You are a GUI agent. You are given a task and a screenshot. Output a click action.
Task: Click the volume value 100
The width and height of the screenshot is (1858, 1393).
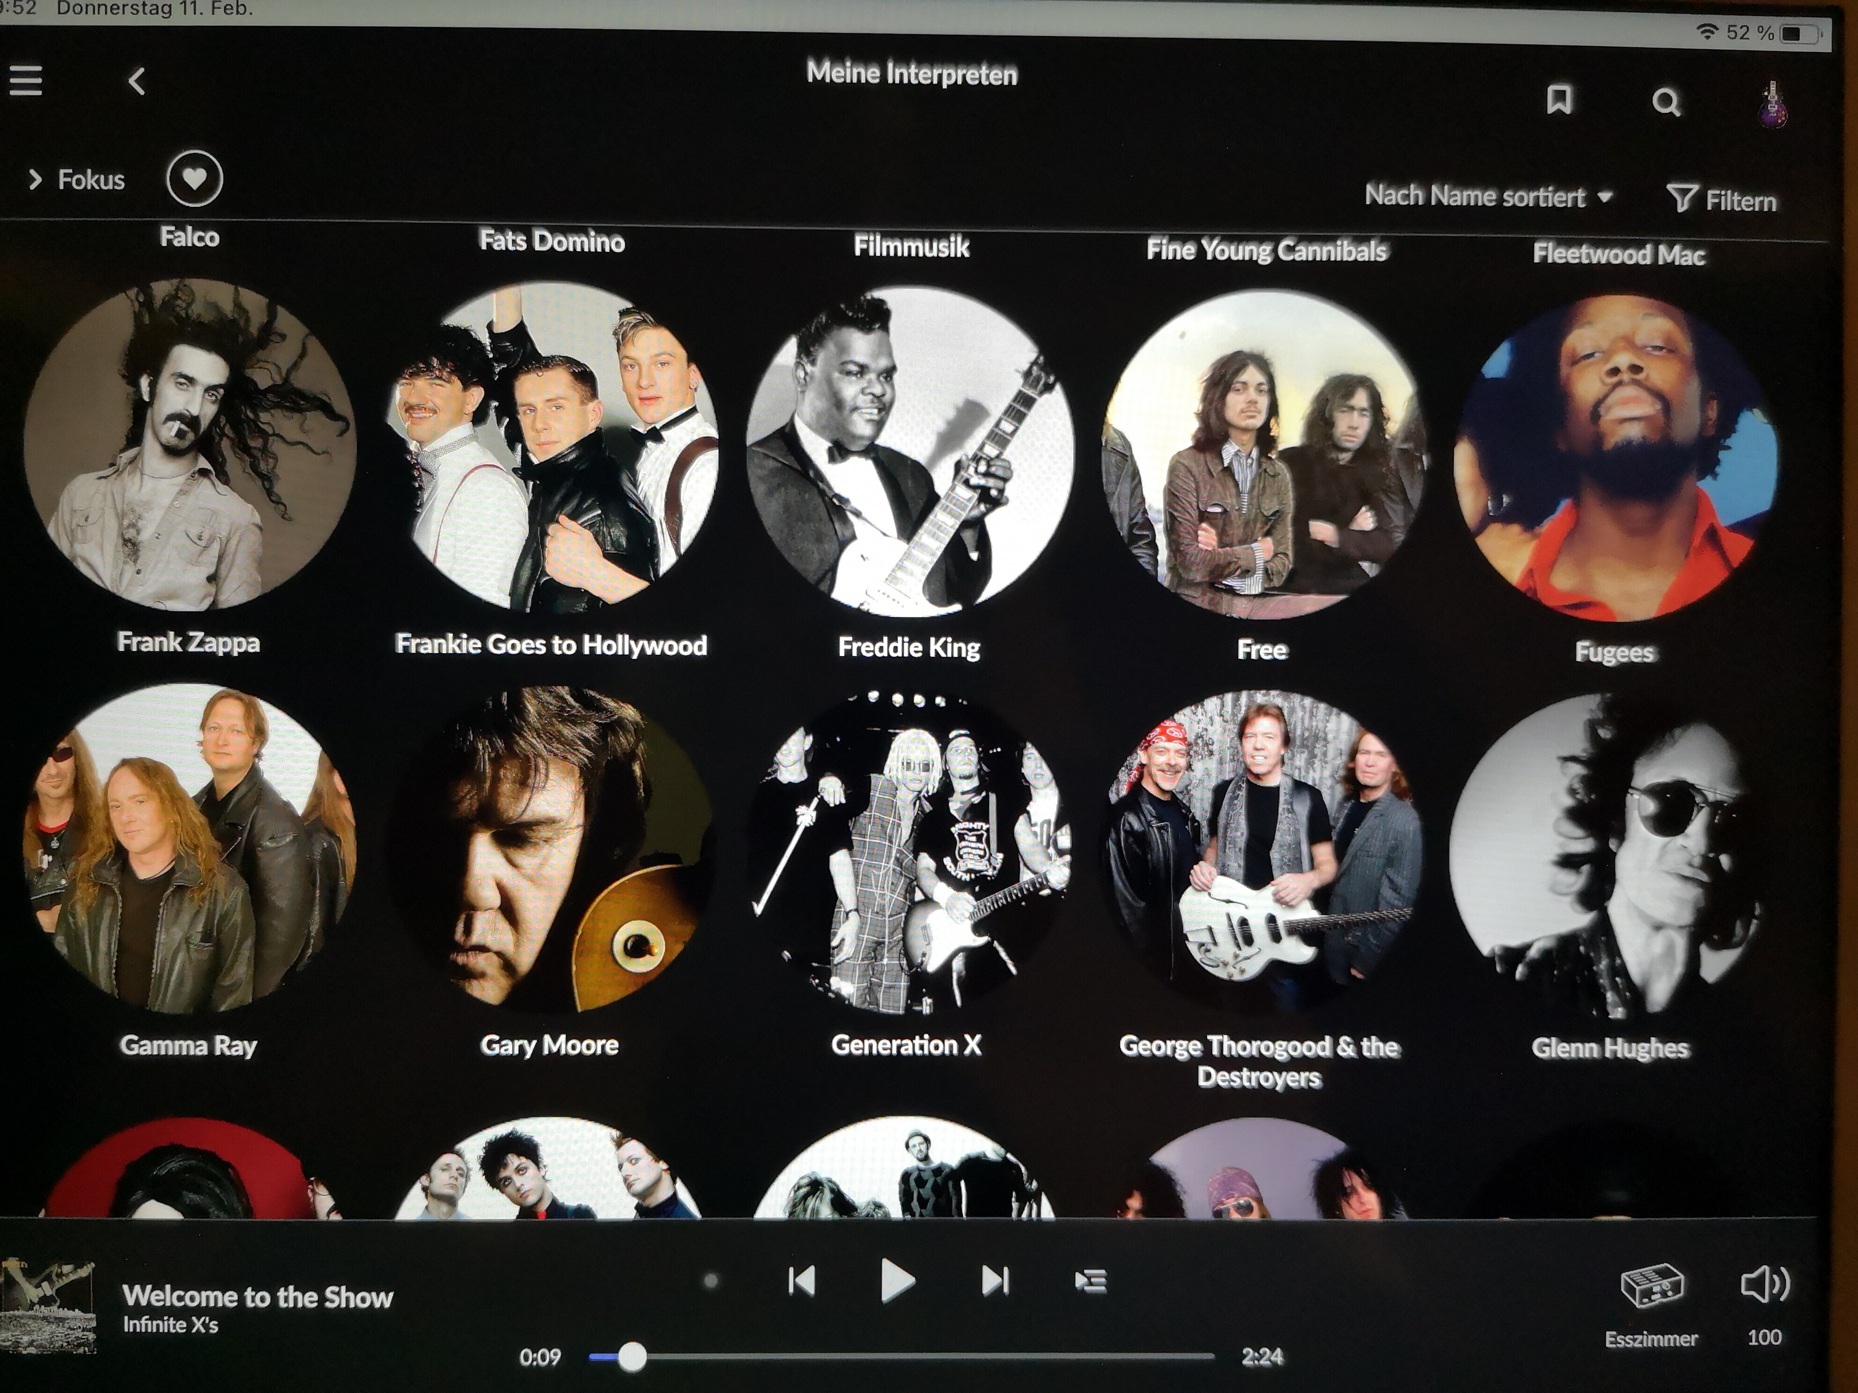(x=1764, y=1338)
